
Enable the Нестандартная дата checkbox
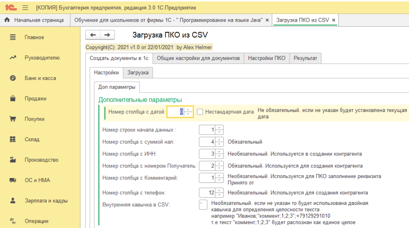200,112
